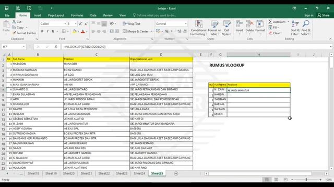This screenshot has width=334, height=187.
Task: Toggle Italic formatting
Action: coord(47,31)
